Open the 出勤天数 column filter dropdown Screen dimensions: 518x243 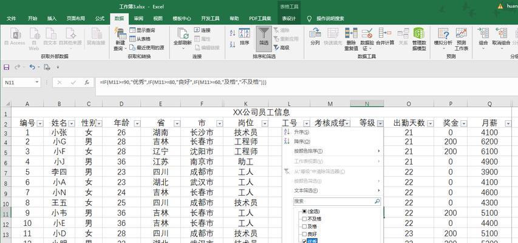pos(430,124)
